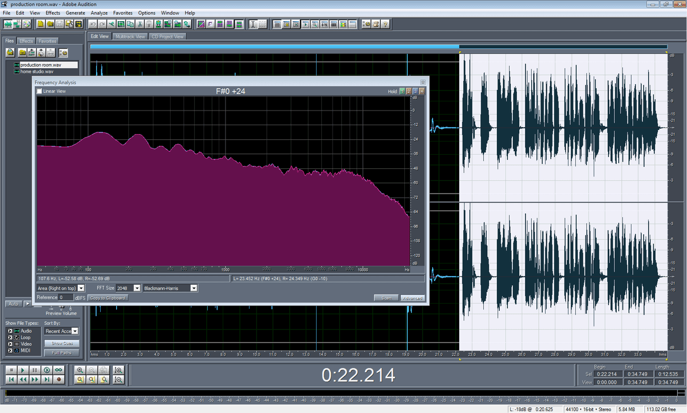Open the FFT Size 2048 dropdown
The image size is (687, 413).
(128, 288)
